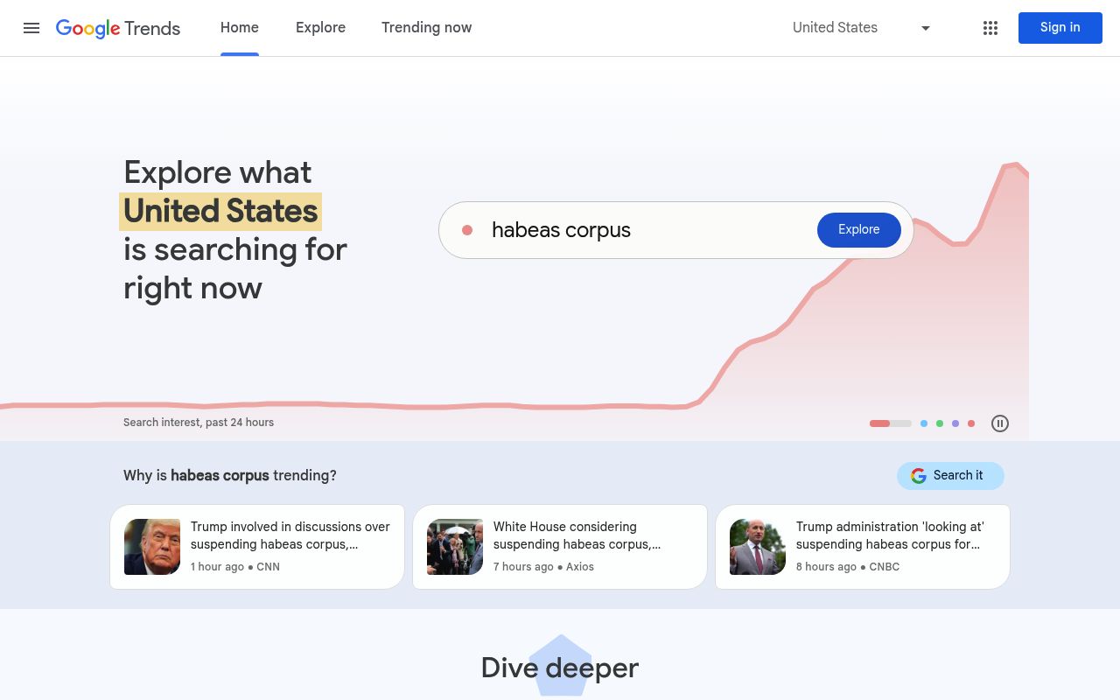Click the Sign in button
1120x700 pixels.
point(1060,28)
